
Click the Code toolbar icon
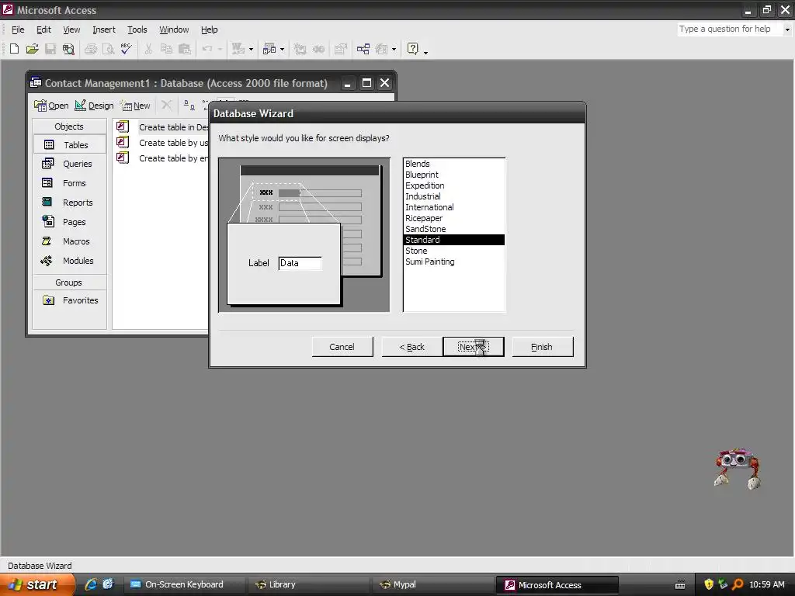tap(300, 49)
